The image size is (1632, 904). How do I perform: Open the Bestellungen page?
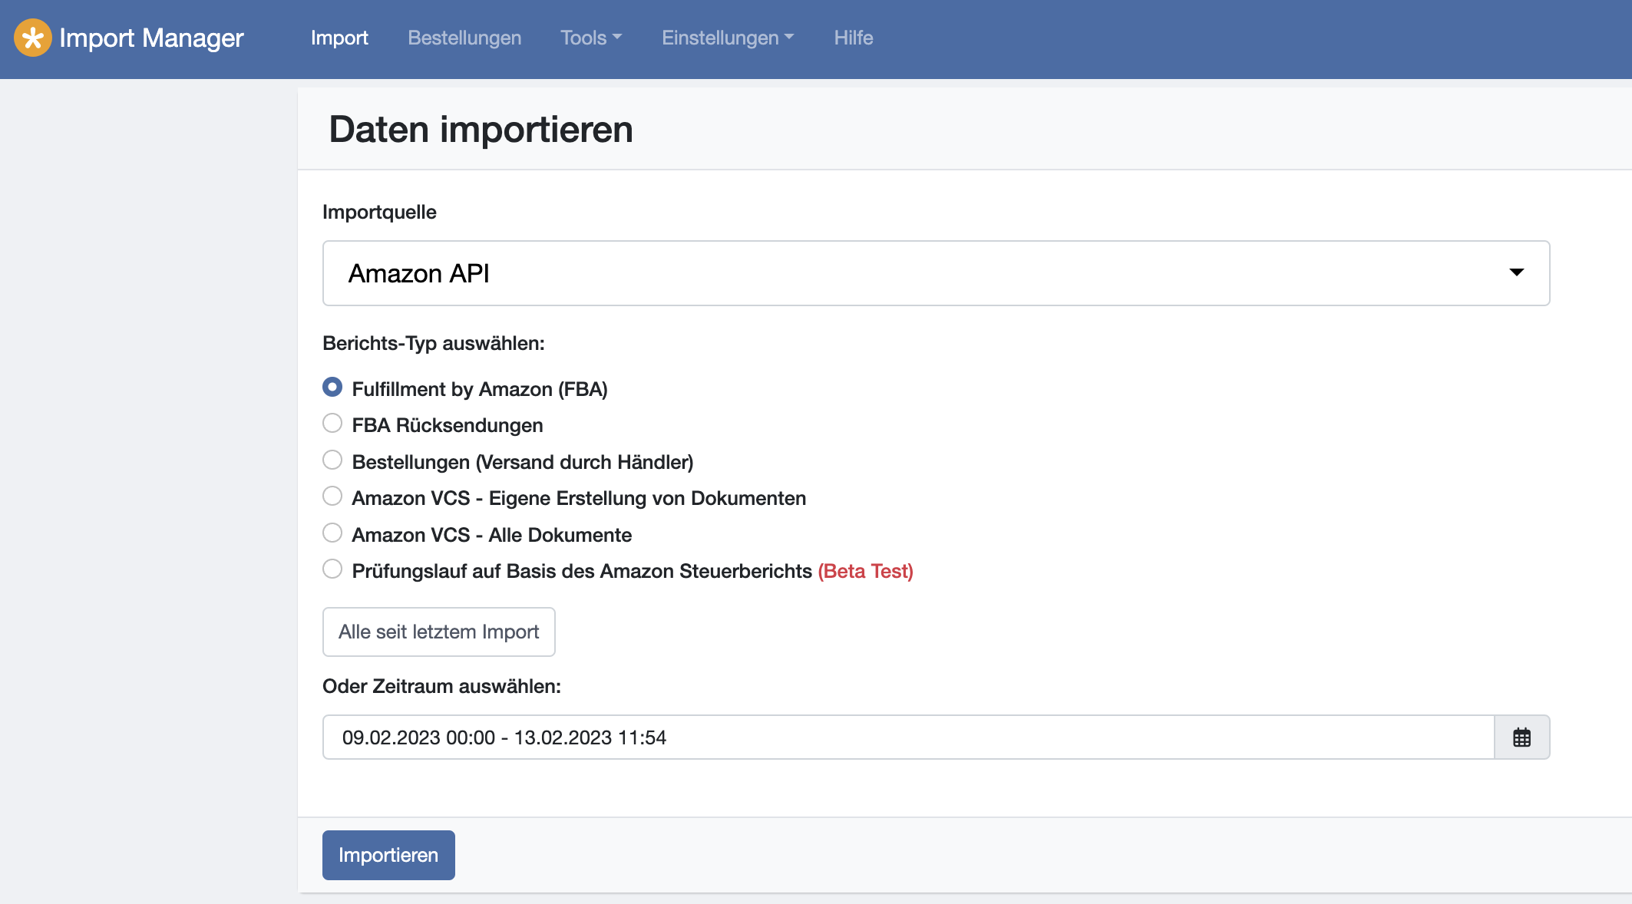(464, 38)
